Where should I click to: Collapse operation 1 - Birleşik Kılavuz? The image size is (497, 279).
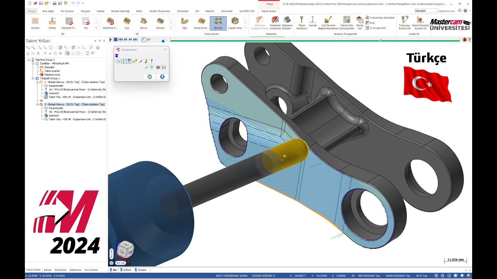37,82
